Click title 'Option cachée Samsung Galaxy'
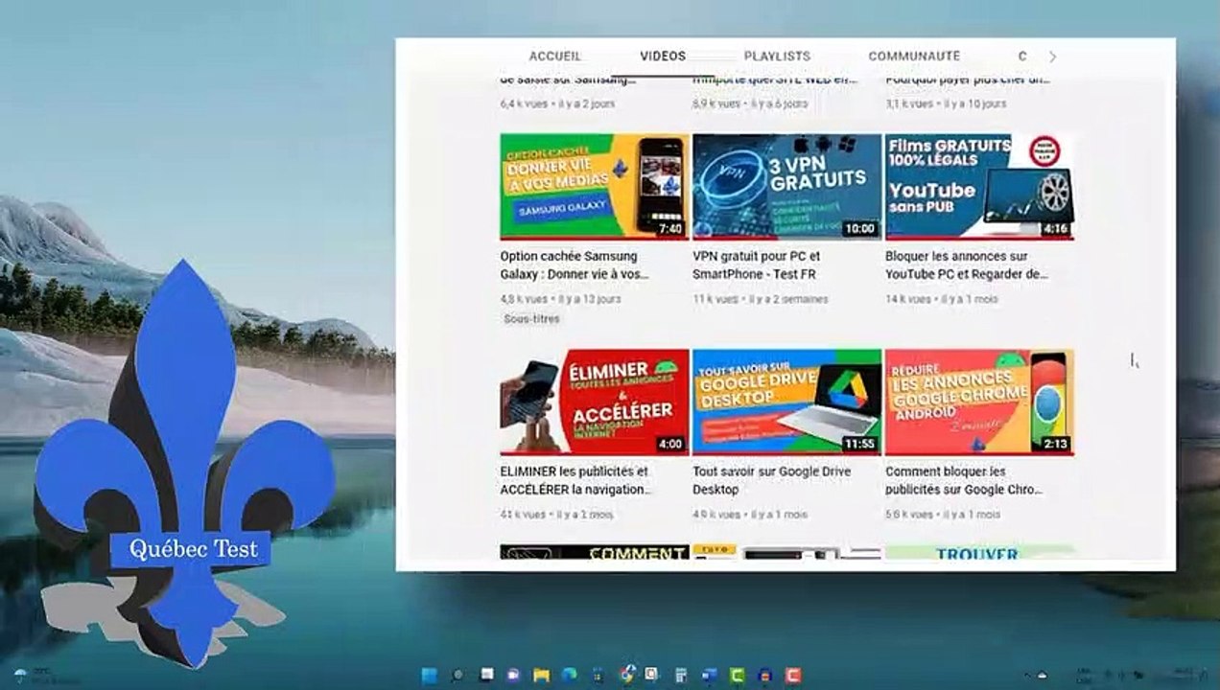Image resolution: width=1220 pixels, height=690 pixels. pyautogui.click(x=575, y=265)
